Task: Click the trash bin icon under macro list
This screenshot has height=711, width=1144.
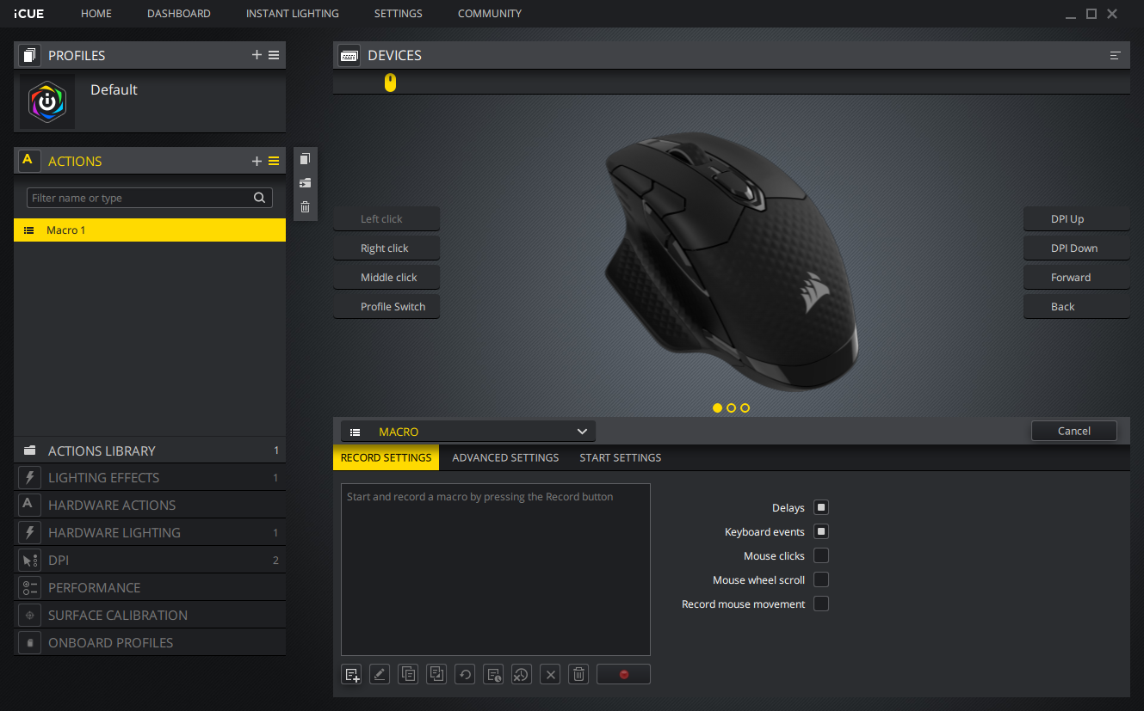Action: [579, 674]
